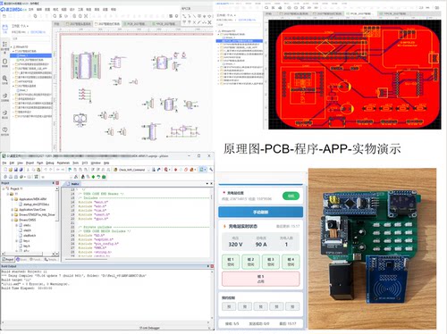Switch to the 开始 tab in EDA schematic window

click(x=57, y=24)
